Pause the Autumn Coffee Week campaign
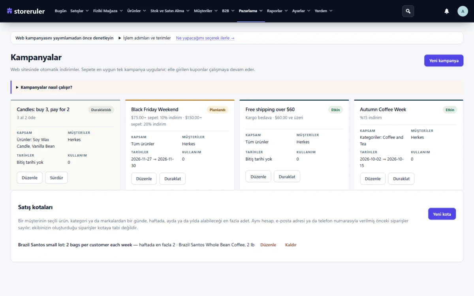 (401, 179)
